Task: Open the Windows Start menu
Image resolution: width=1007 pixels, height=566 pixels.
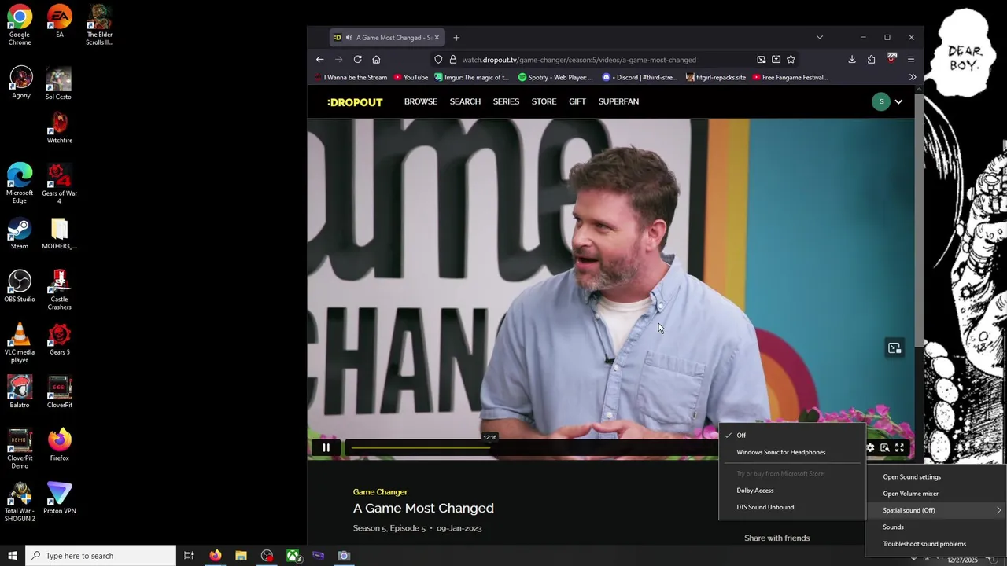Action: (12, 556)
